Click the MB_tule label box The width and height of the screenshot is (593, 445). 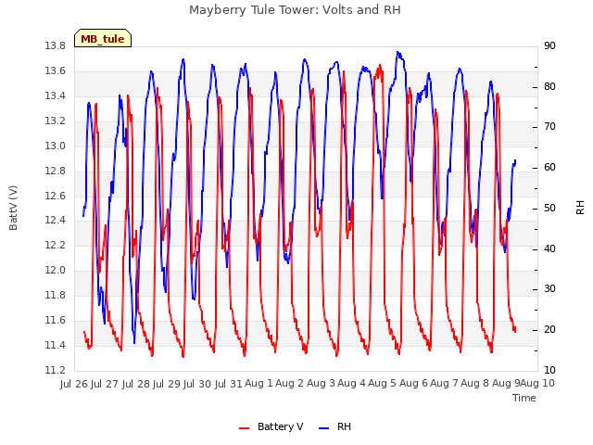click(x=103, y=38)
